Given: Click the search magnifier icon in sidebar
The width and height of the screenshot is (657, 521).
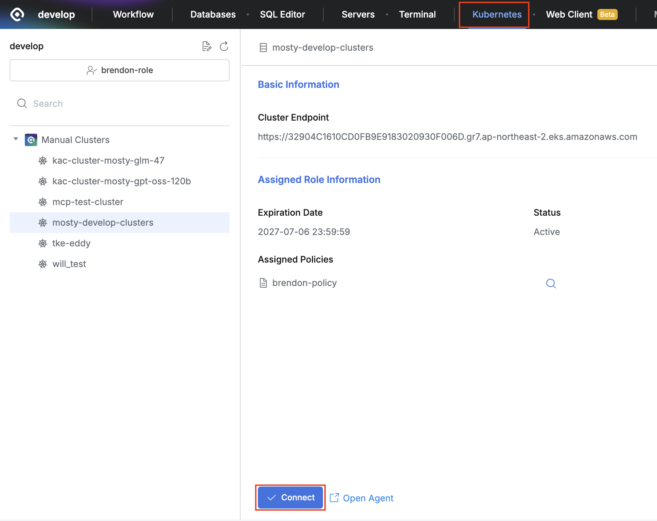Looking at the screenshot, I should 22,103.
